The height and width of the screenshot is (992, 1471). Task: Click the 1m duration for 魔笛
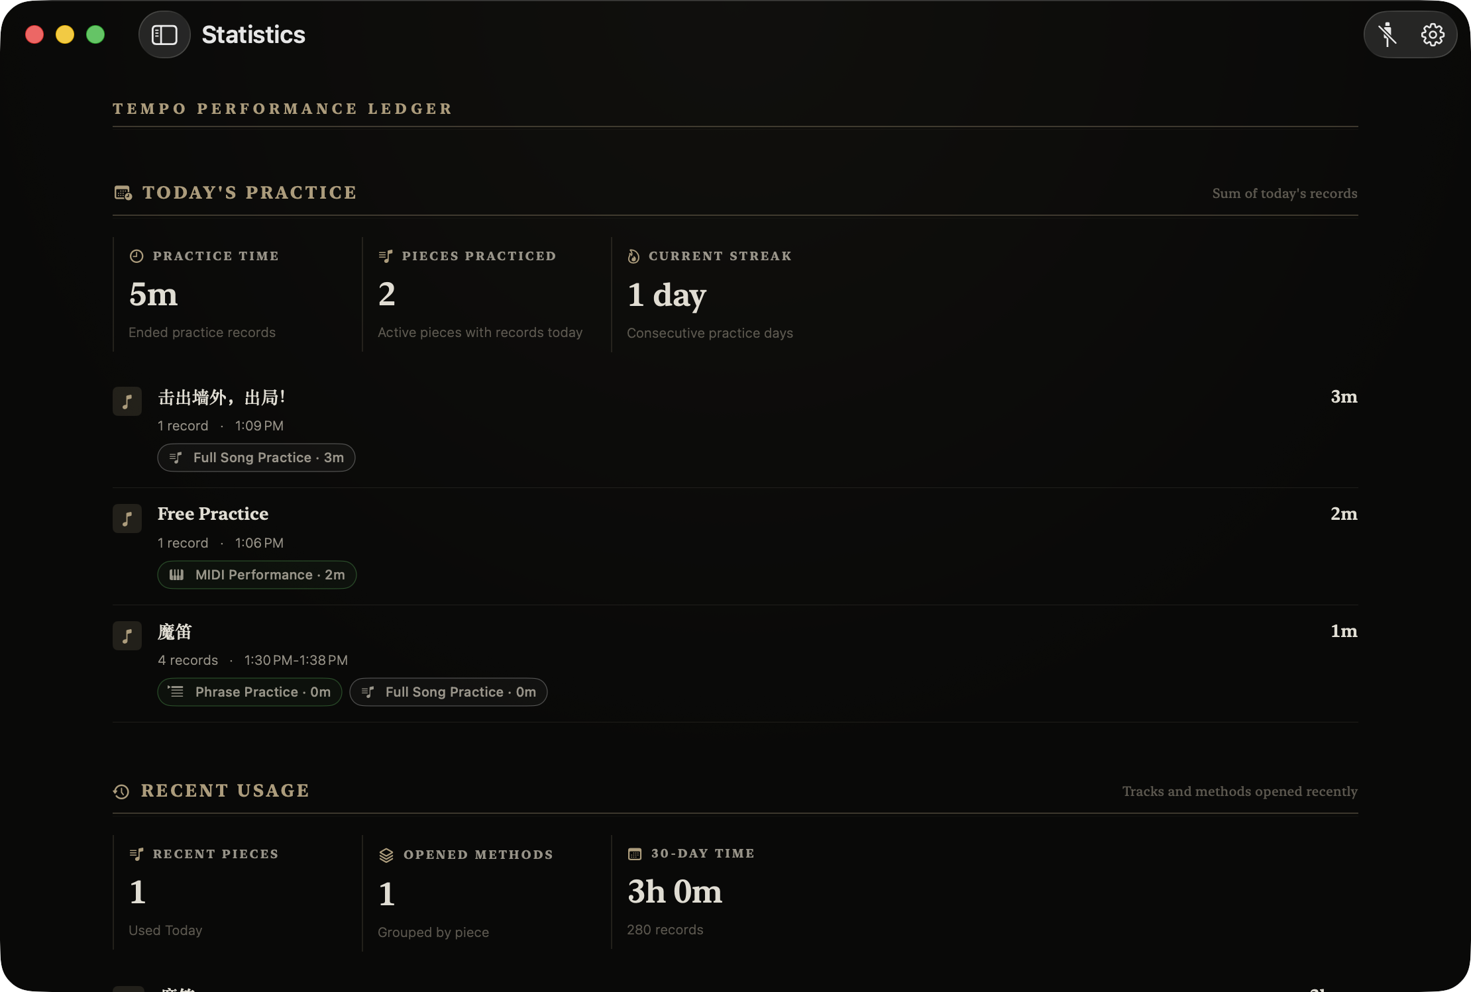[1344, 631]
